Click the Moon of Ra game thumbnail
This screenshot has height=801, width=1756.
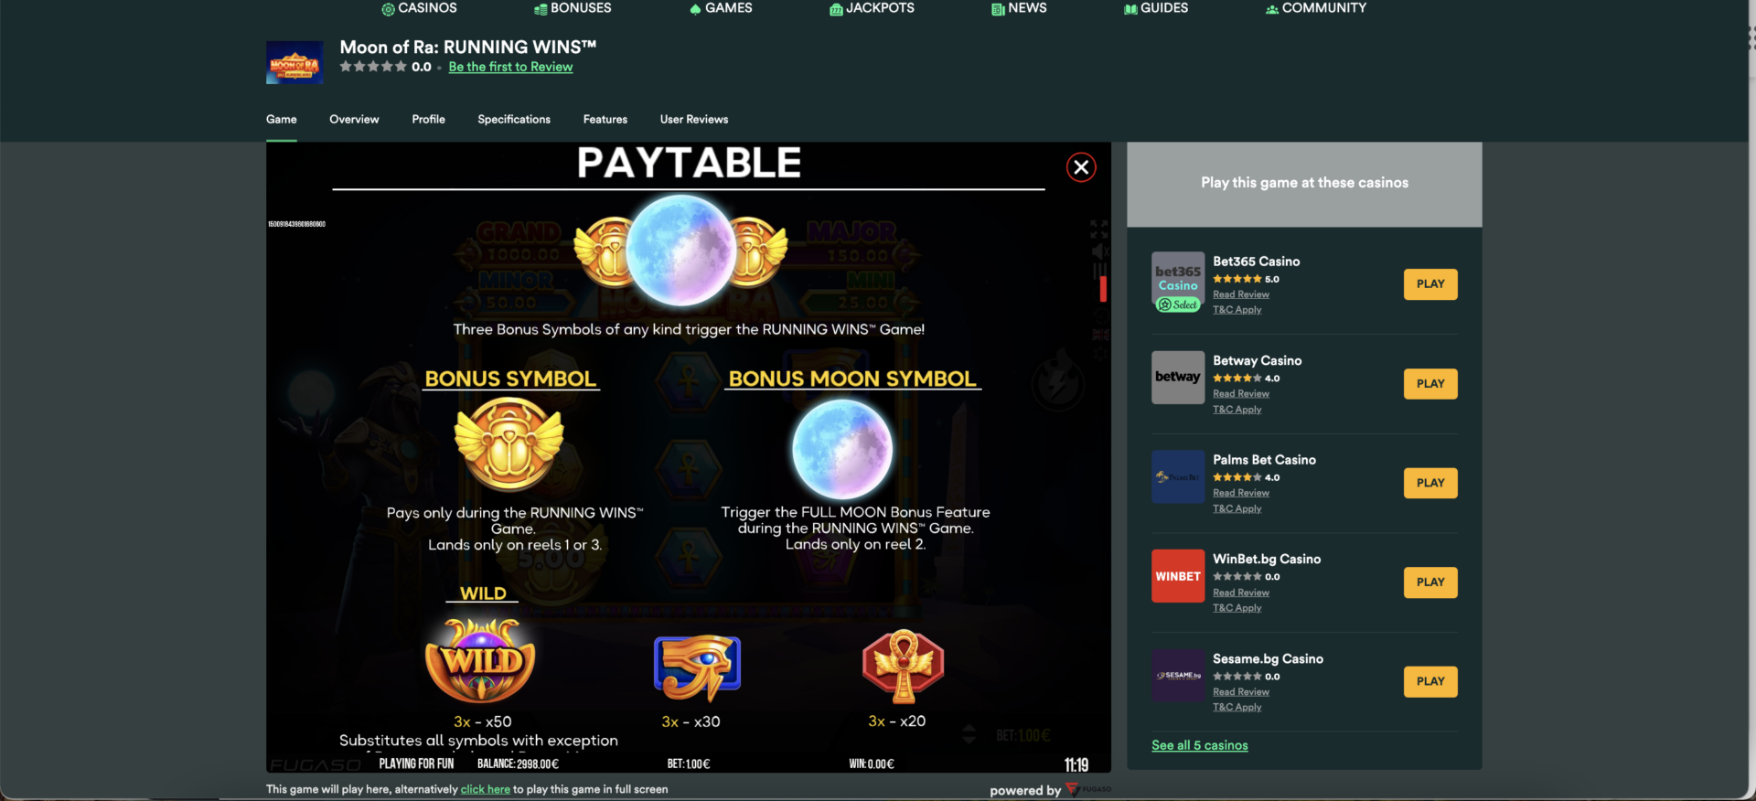coord(294,62)
